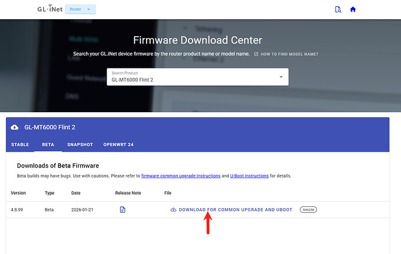Click the Type column header
401x254 pixels.
(49, 193)
